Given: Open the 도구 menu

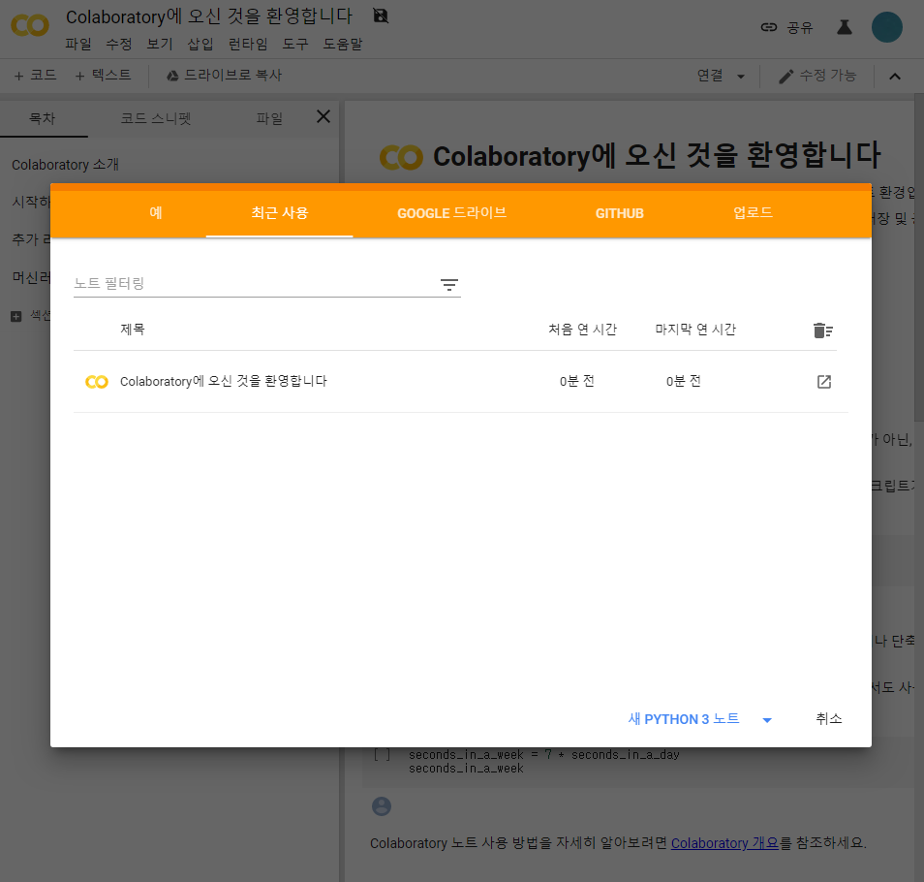Looking at the screenshot, I should click(x=294, y=45).
